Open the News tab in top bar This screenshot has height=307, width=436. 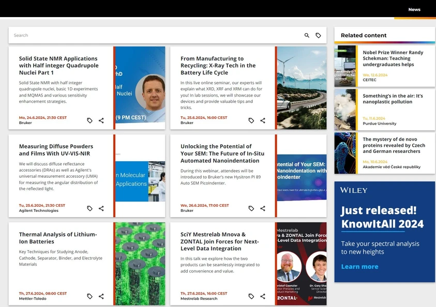(414, 9)
